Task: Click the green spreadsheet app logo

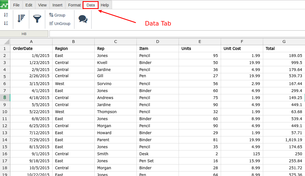Action: coord(4,5)
